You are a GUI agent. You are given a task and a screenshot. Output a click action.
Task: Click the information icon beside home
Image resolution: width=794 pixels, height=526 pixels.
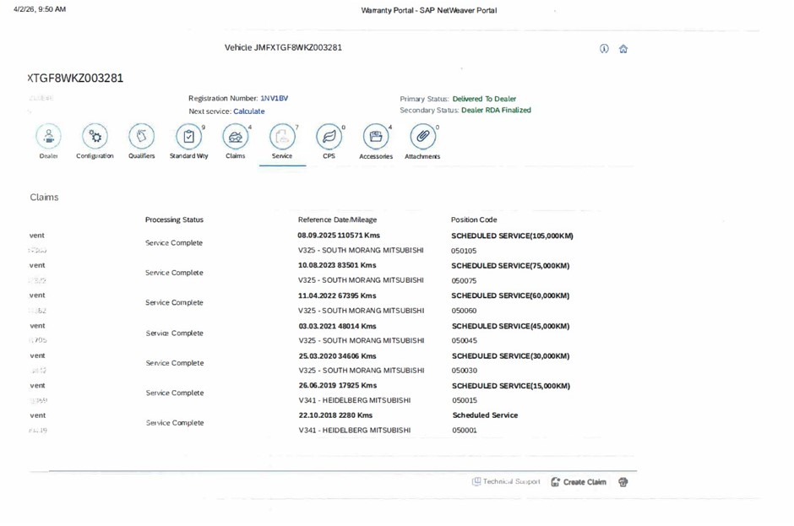604,49
